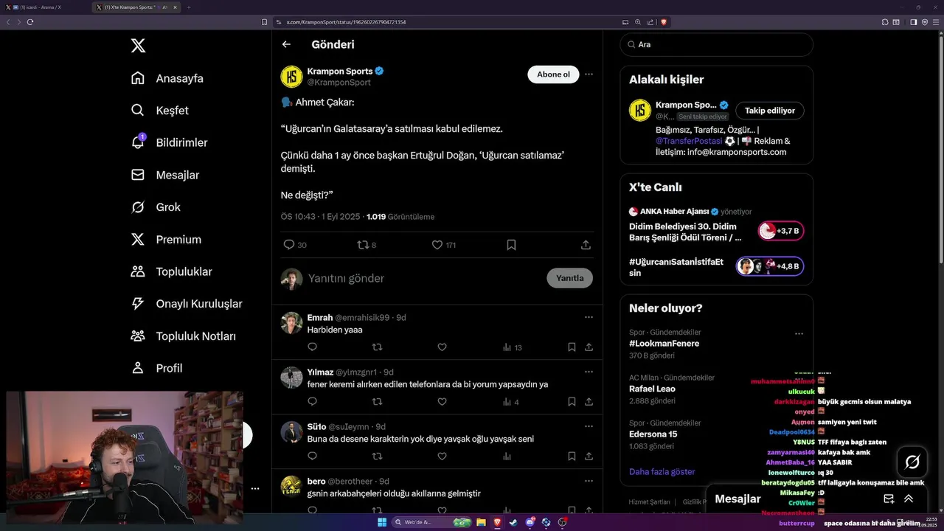
Task: Open more options on Emrah's reply
Action: click(x=589, y=317)
